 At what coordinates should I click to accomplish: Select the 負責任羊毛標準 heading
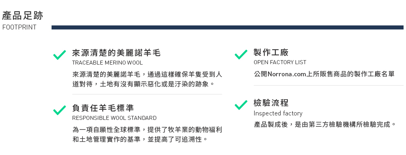pyautogui.click(x=103, y=108)
